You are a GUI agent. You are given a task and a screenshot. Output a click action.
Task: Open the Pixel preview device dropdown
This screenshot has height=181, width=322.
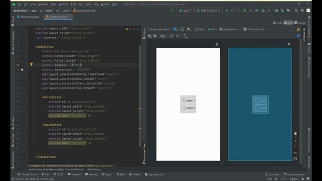point(200,29)
